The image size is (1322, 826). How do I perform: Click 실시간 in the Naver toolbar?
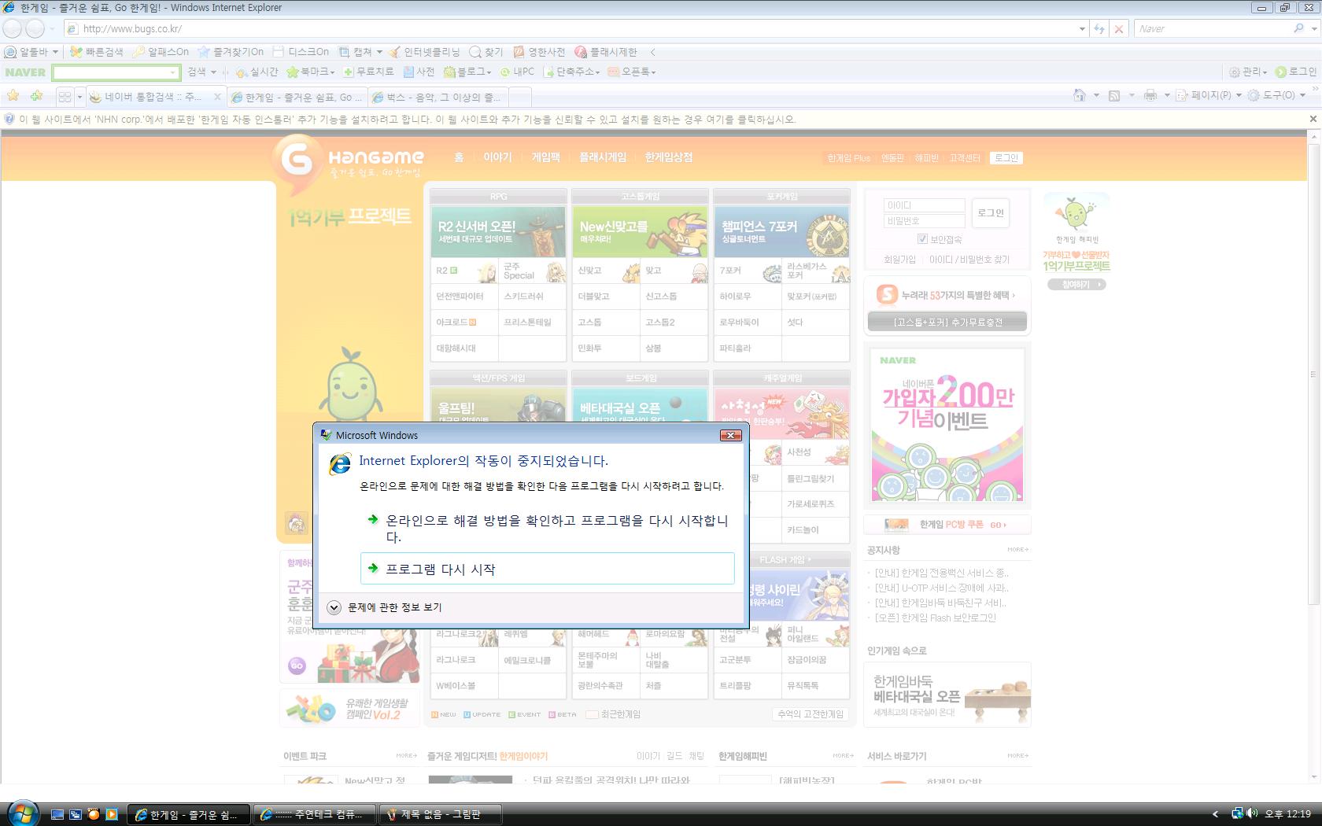(x=257, y=72)
